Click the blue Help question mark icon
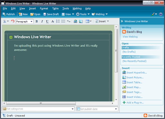This screenshot has height=119, width=165. click(161, 14)
